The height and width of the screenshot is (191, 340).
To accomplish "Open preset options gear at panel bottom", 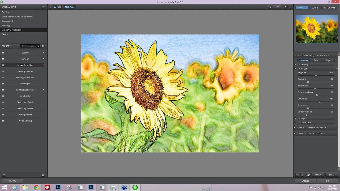I will [4, 175].
